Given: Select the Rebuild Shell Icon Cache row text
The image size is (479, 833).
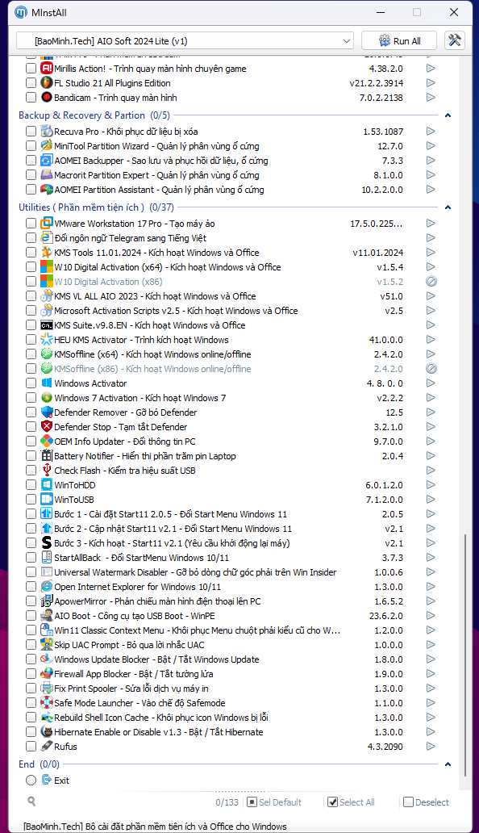Looking at the screenshot, I should click(x=161, y=718).
